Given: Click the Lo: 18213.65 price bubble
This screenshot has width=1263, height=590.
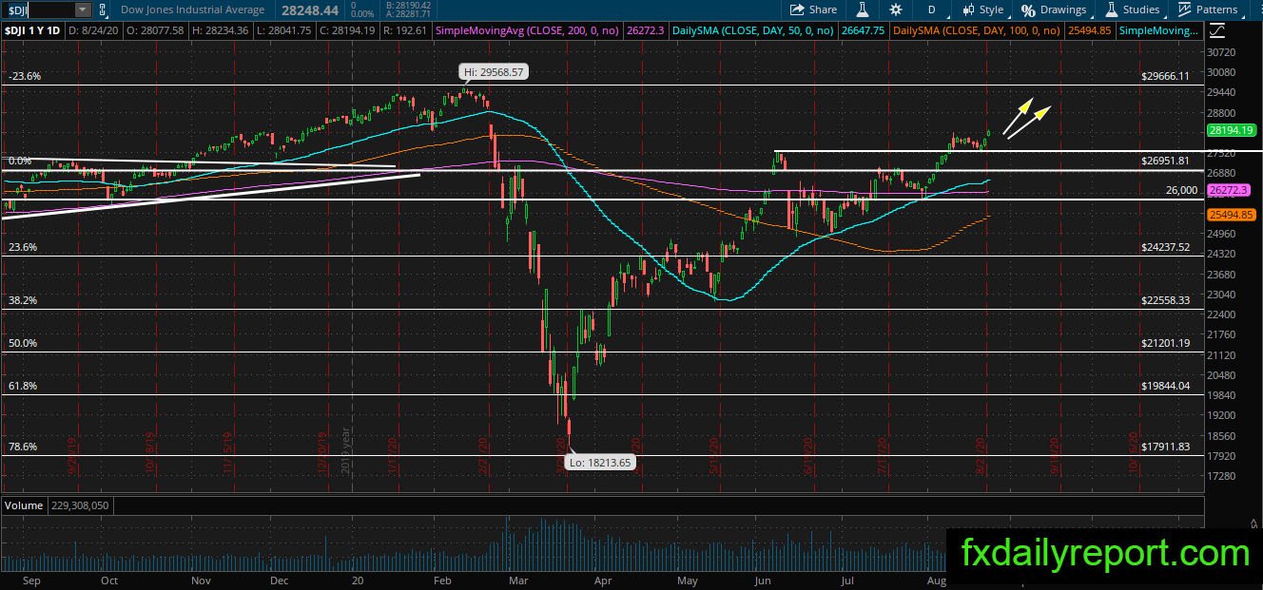Looking at the screenshot, I should coord(599,463).
